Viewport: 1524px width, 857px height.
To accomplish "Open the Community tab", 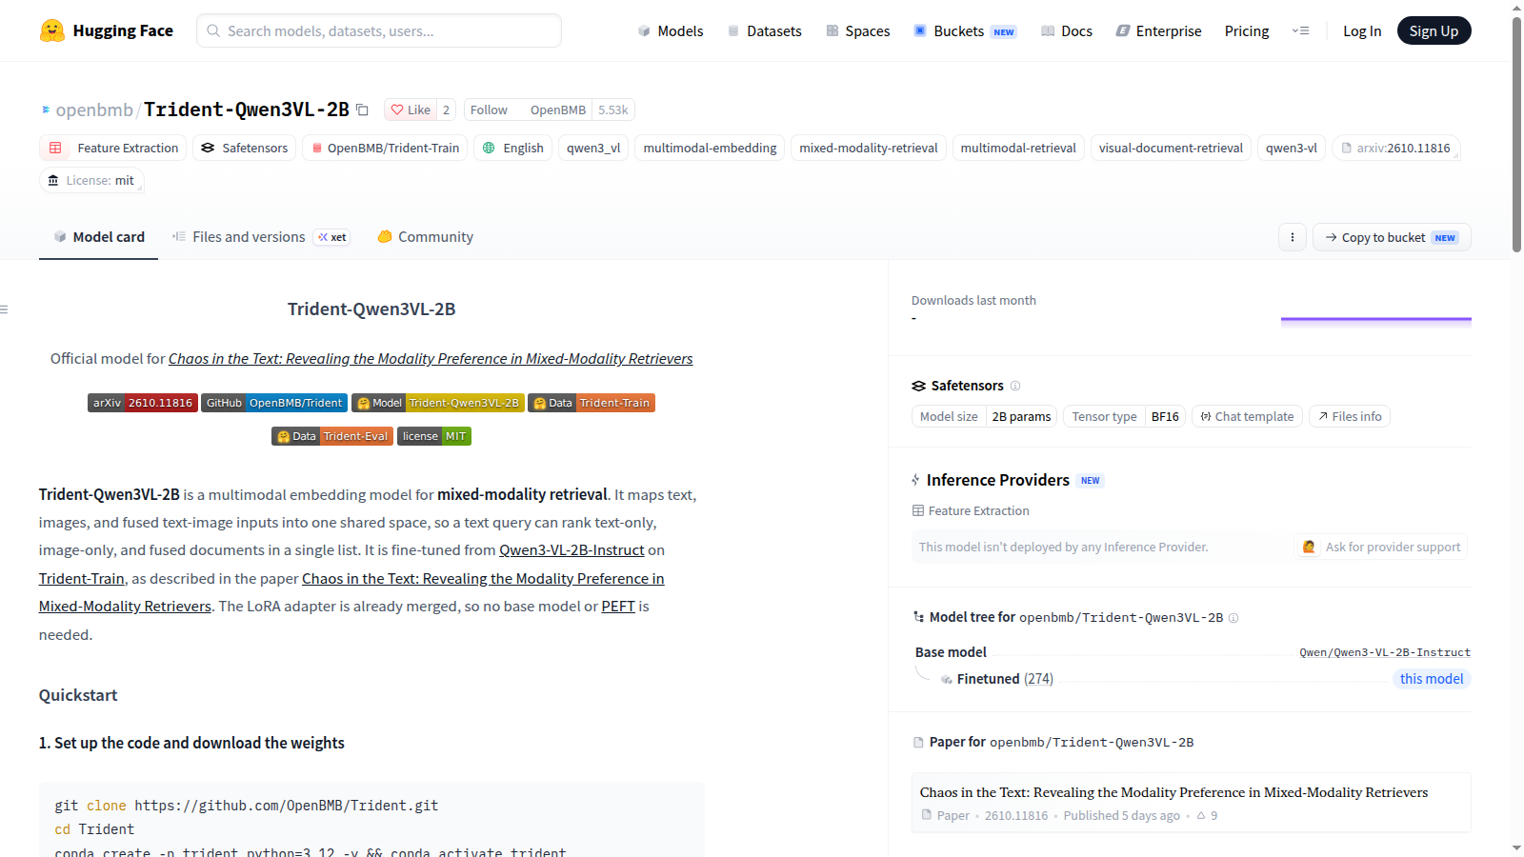I will pos(425,237).
